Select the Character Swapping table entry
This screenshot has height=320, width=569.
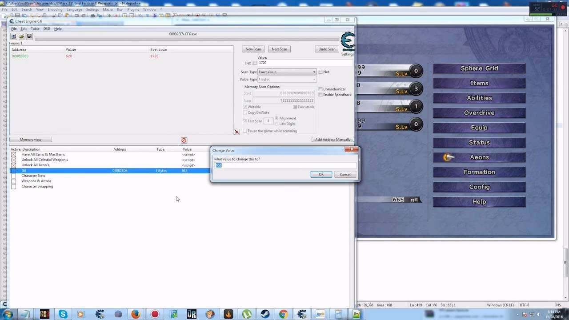(37, 187)
